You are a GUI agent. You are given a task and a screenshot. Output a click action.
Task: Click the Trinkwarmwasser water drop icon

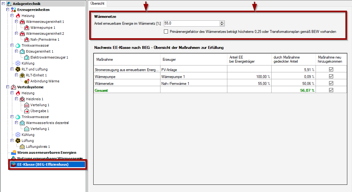18,45
